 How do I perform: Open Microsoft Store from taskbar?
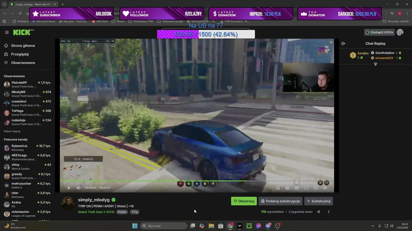pos(220,226)
